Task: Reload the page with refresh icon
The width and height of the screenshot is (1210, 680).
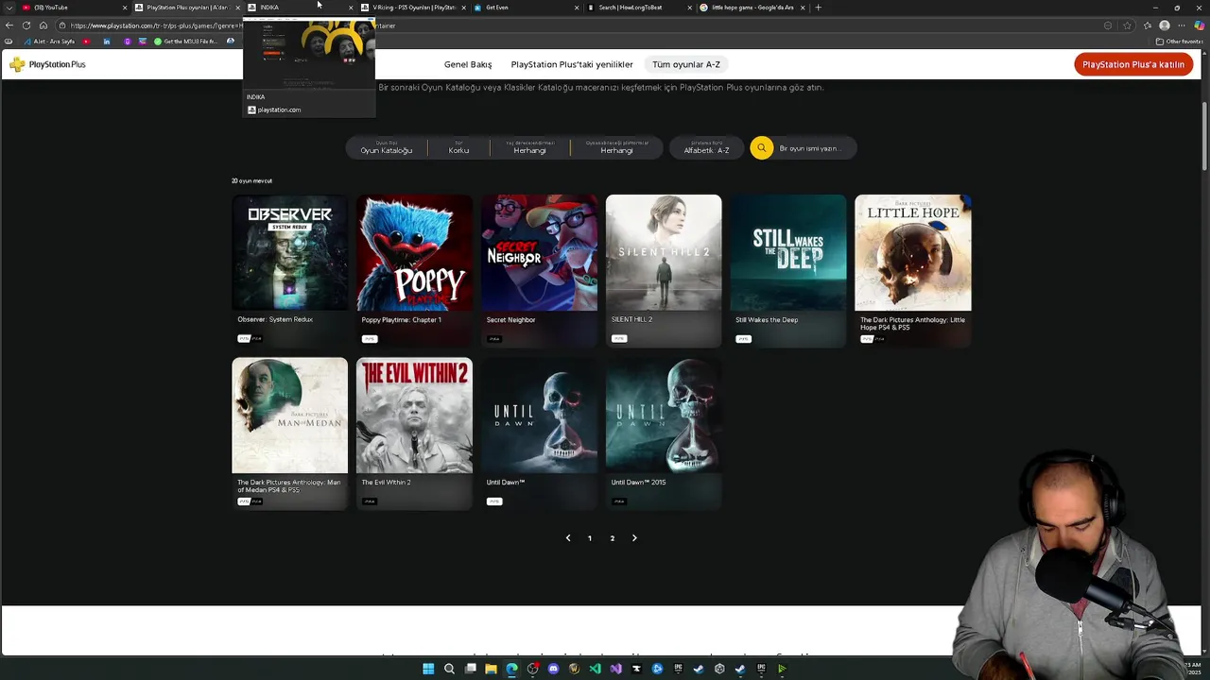Action: coord(26,25)
